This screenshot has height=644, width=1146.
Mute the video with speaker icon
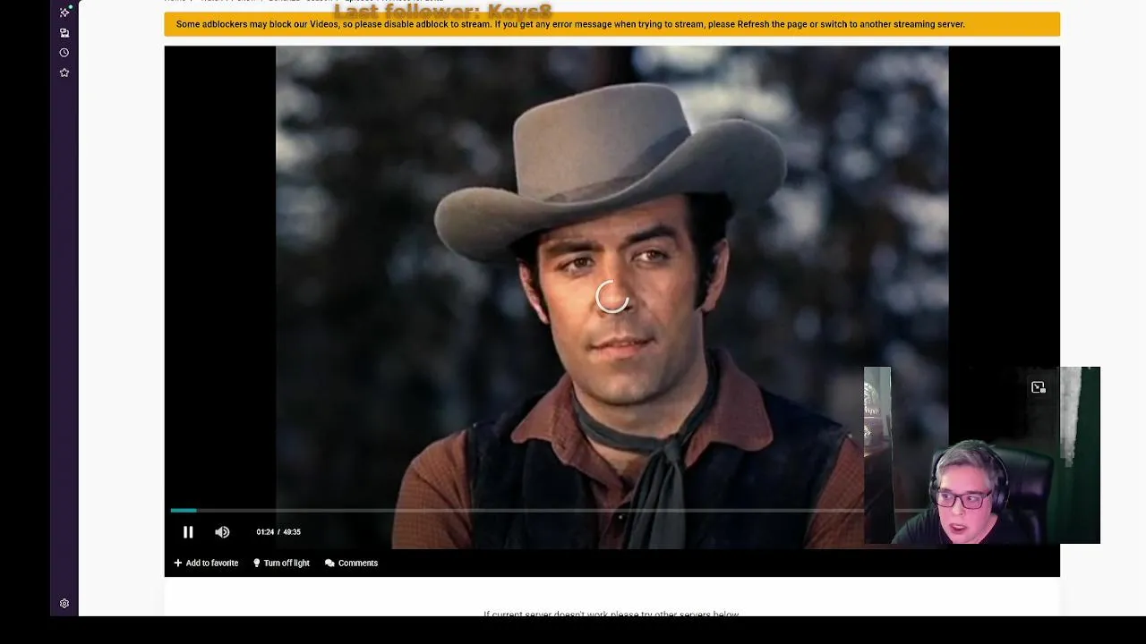click(x=222, y=532)
